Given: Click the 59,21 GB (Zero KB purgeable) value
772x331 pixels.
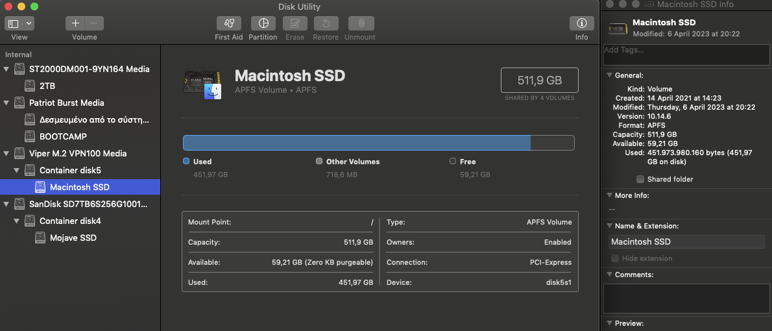Looking at the screenshot, I should [322, 263].
